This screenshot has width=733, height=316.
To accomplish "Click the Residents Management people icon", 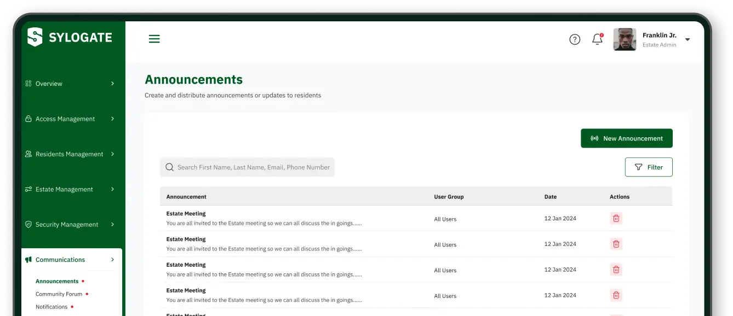I will click(28, 154).
